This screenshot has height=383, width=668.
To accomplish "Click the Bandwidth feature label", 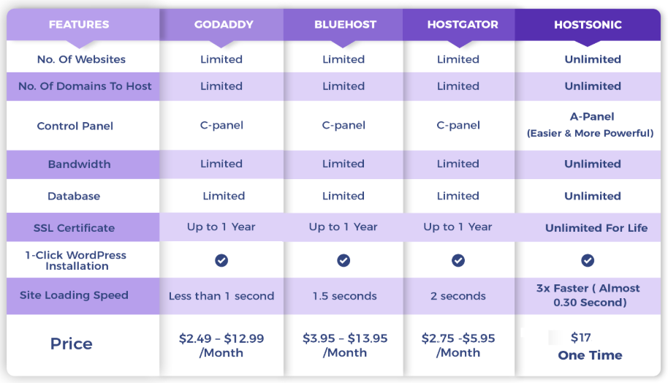I will pyautogui.click(x=79, y=164).
